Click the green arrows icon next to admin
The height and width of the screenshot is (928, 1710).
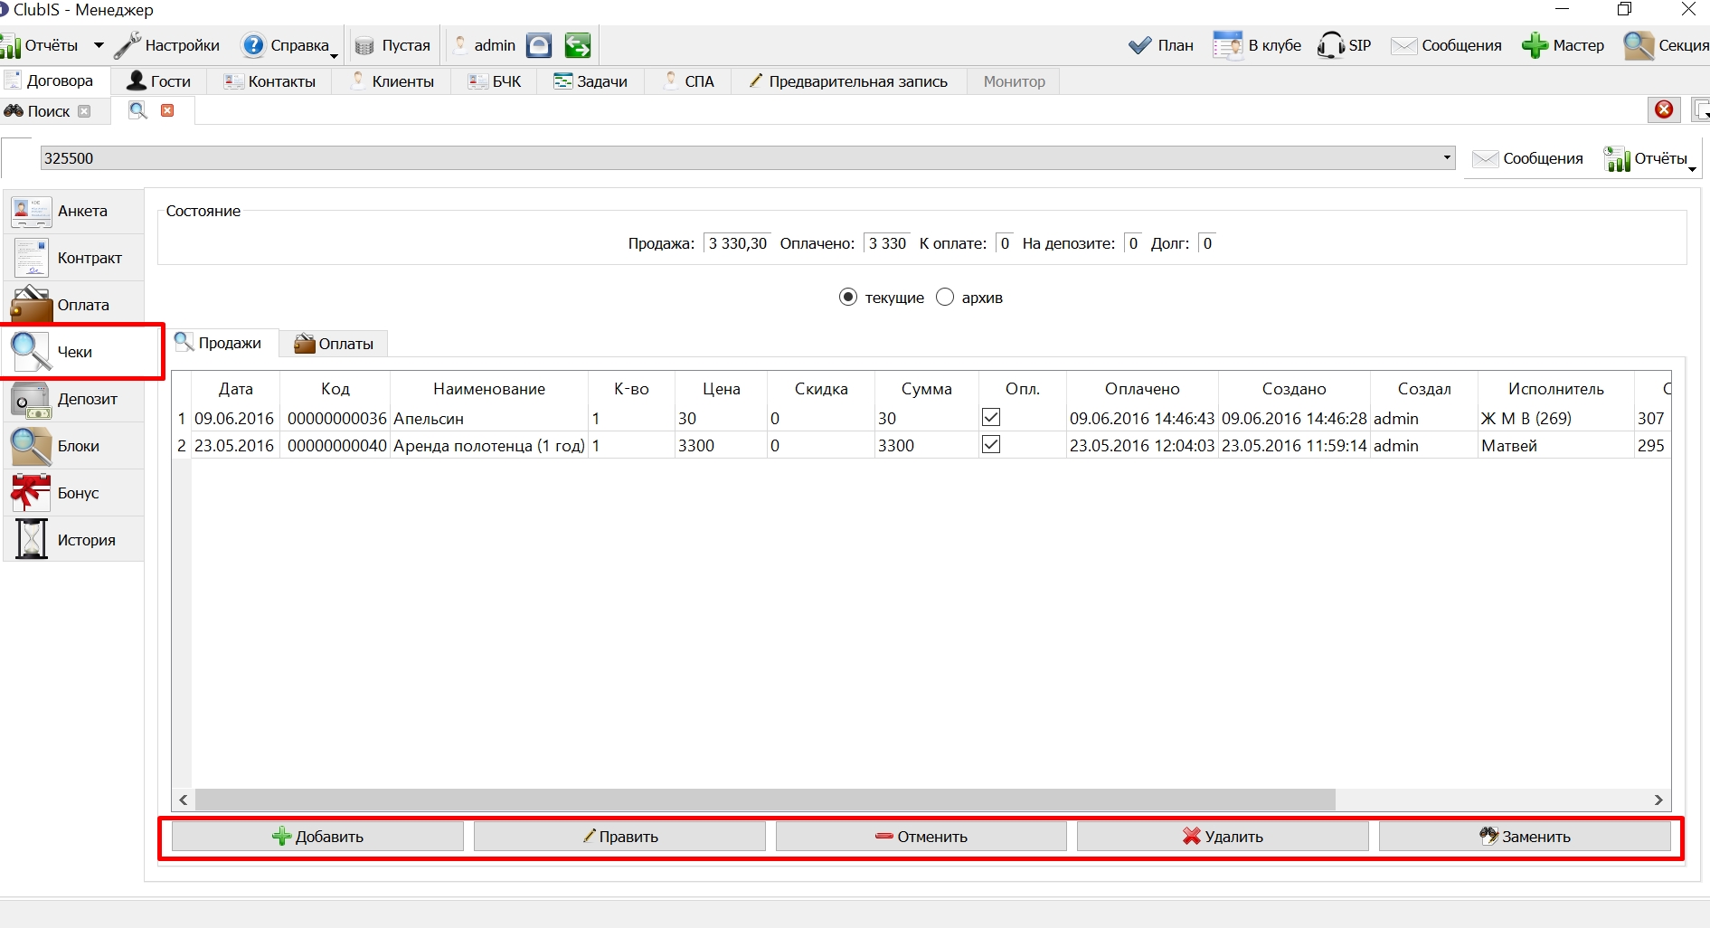(578, 45)
